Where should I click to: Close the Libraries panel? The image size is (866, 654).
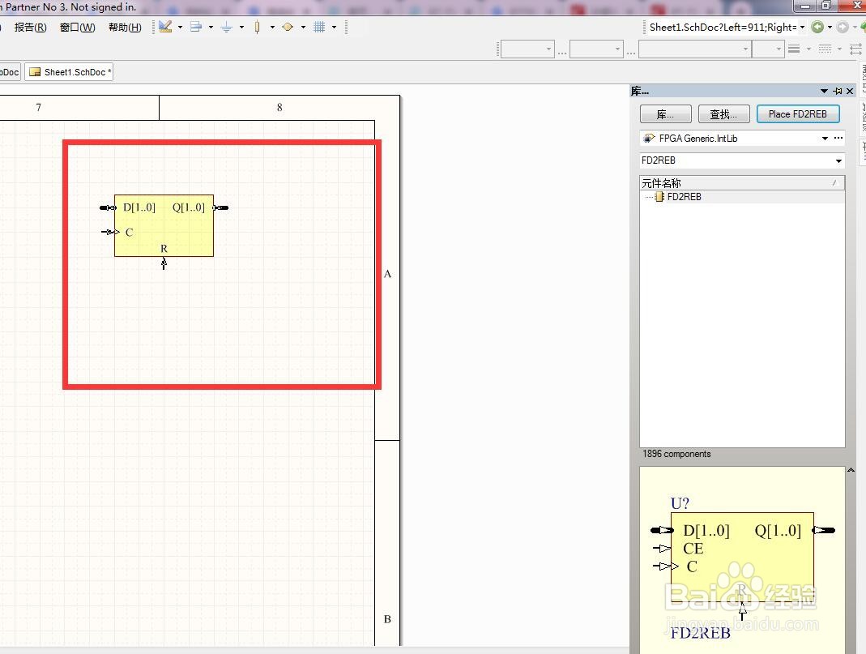(x=850, y=91)
